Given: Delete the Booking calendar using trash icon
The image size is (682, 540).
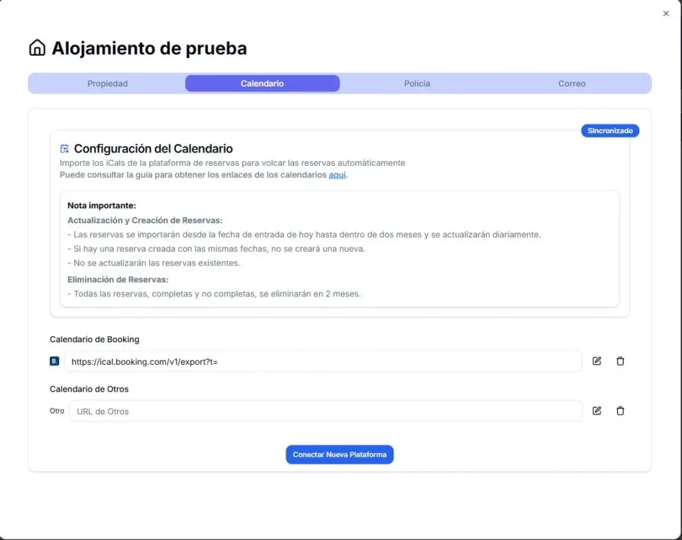Looking at the screenshot, I should coord(620,361).
